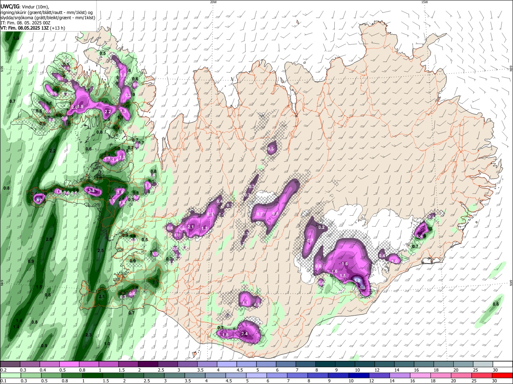
Task: Click the 1.9 snowfall value on the map
Action: pos(120,193)
